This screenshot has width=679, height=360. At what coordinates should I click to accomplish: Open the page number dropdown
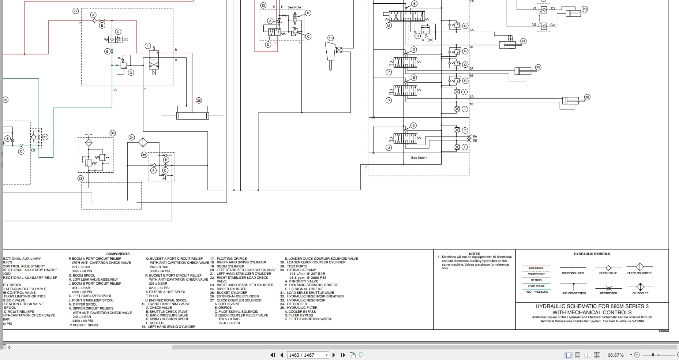[326, 355]
